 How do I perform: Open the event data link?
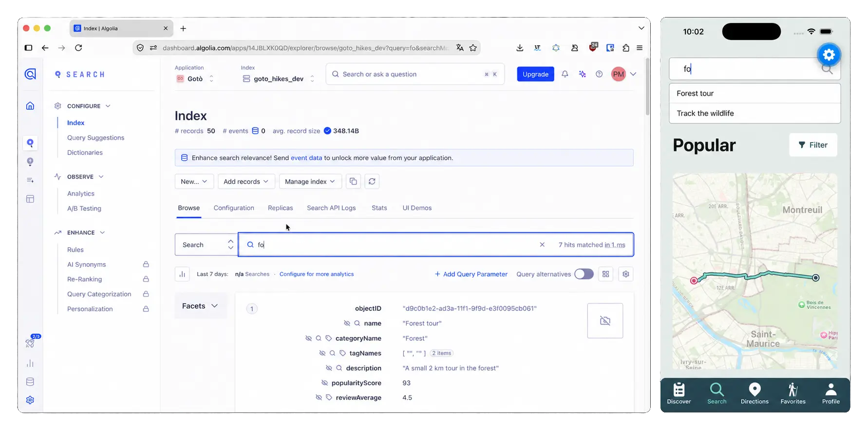pos(306,158)
